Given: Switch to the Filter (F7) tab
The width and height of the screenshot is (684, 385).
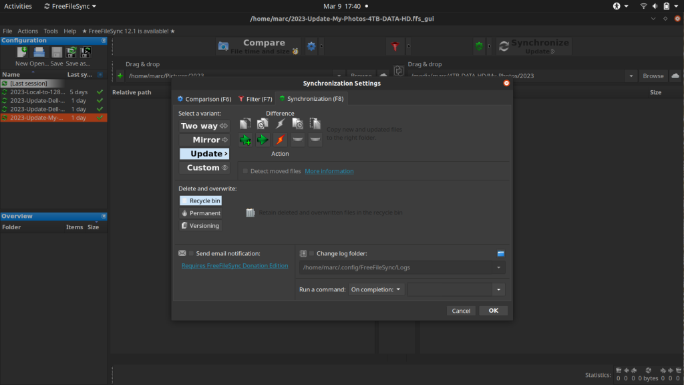Looking at the screenshot, I should (255, 99).
